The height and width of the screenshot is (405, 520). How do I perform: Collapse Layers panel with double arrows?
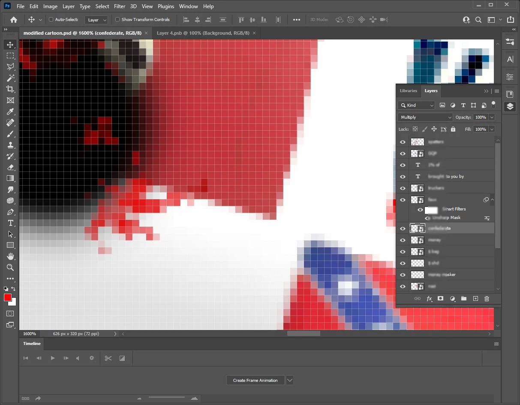[486, 91]
